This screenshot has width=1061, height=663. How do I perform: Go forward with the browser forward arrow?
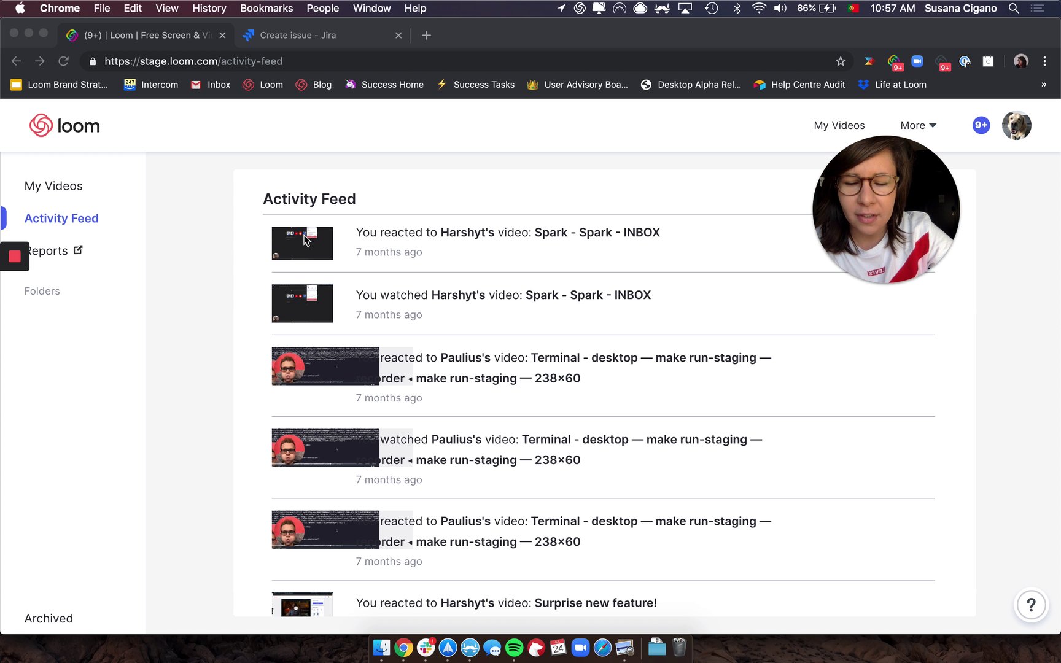pos(40,61)
